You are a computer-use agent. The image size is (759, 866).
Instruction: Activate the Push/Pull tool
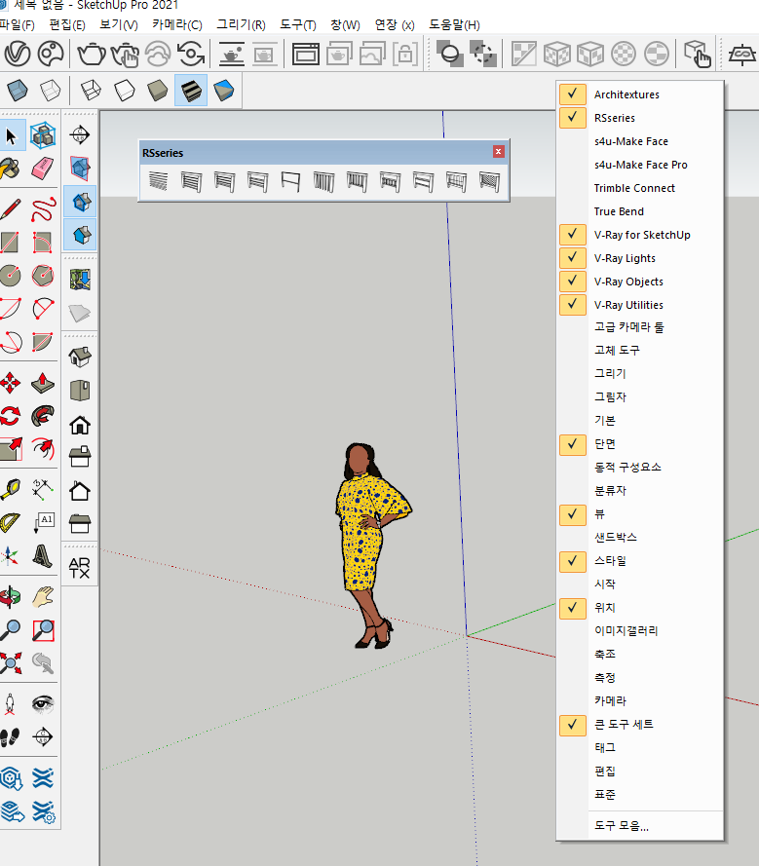coord(43,382)
